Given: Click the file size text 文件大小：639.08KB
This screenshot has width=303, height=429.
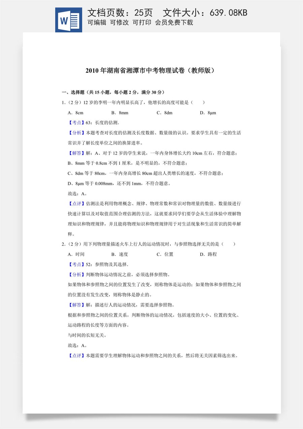Looking at the screenshot, I should tap(205, 13).
